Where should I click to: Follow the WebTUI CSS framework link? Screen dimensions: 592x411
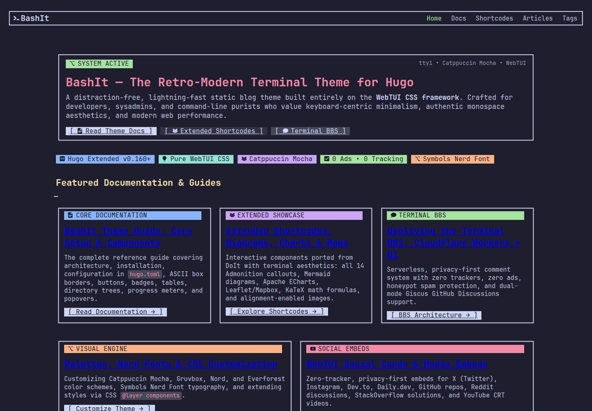pyautogui.click(x=418, y=97)
